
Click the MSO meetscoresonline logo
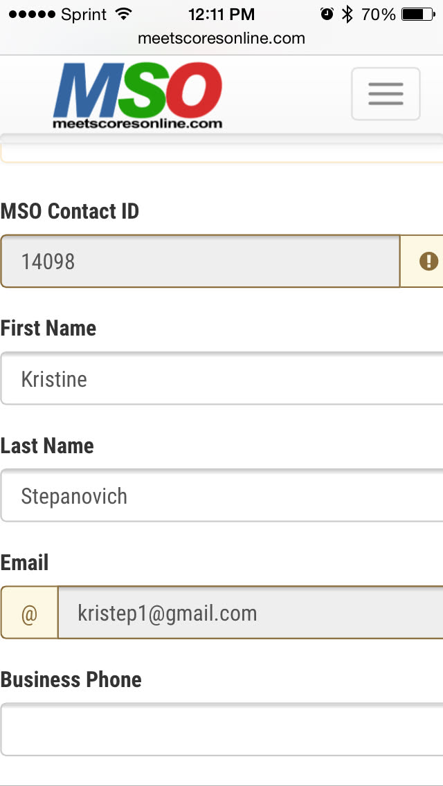[138, 95]
